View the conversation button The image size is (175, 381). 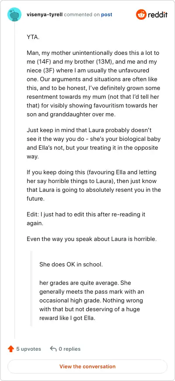click(x=87, y=367)
